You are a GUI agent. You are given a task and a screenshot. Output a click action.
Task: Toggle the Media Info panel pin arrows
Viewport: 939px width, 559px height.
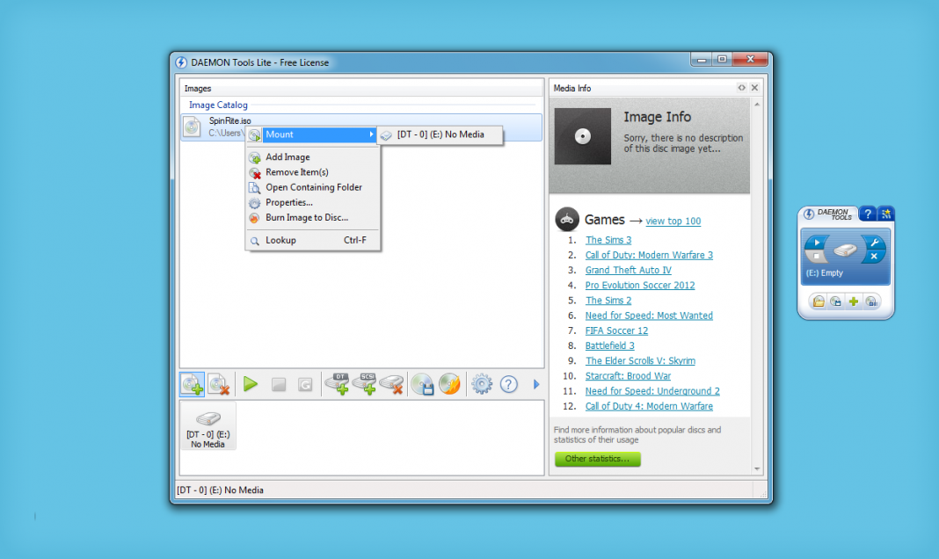click(x=741, y=88)
